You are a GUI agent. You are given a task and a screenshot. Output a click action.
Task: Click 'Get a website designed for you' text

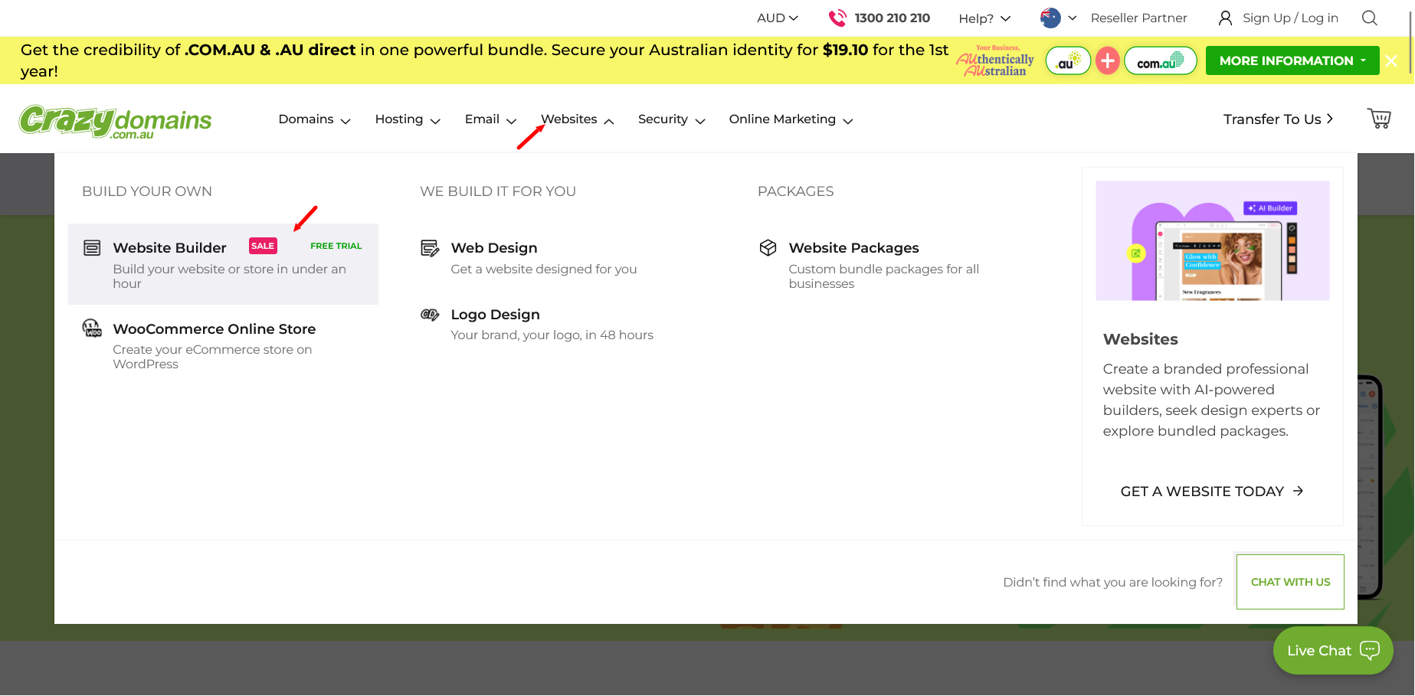(x=544, y=269)
